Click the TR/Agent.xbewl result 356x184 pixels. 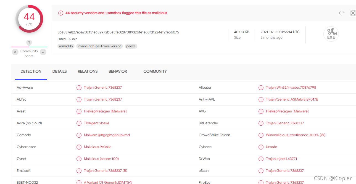point(96,123)
